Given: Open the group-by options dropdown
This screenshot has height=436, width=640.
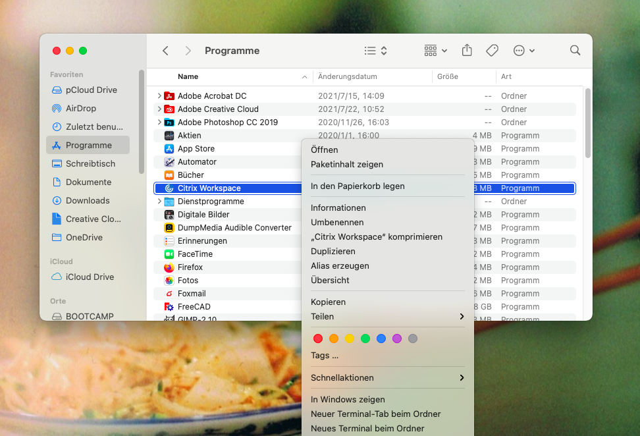Looking at the screenshot, I should 435,51.
